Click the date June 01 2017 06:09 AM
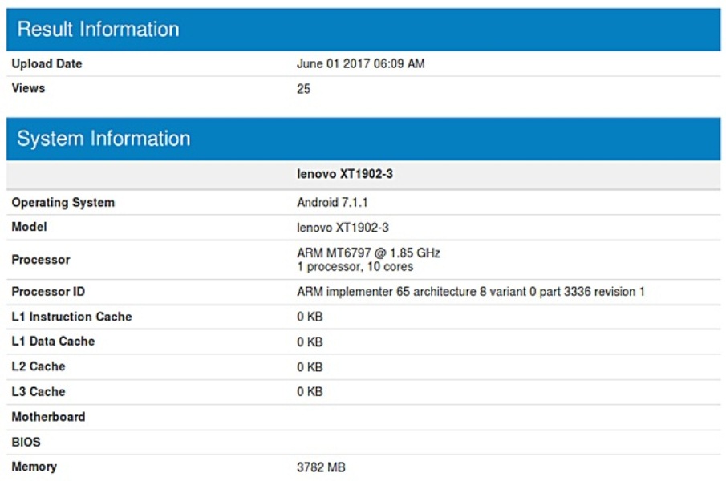 coord(361,63)
